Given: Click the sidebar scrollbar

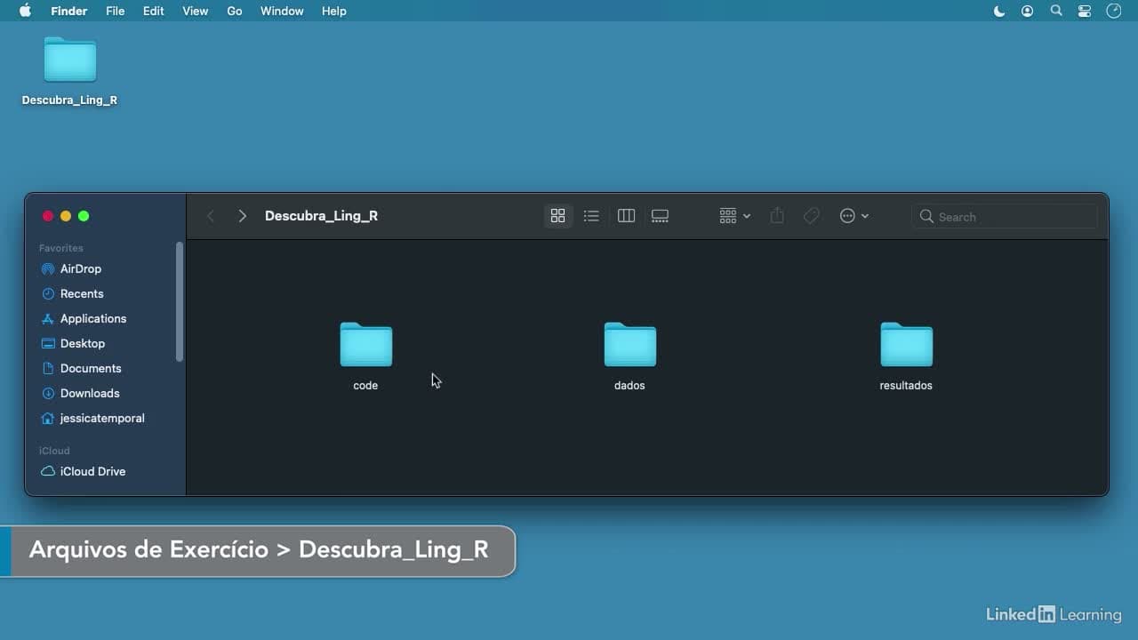Looking at the screenshot, I should click(180, 301).
